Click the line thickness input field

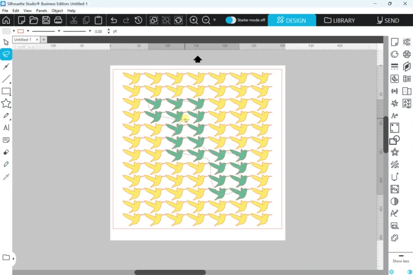(x=100, y=31)
